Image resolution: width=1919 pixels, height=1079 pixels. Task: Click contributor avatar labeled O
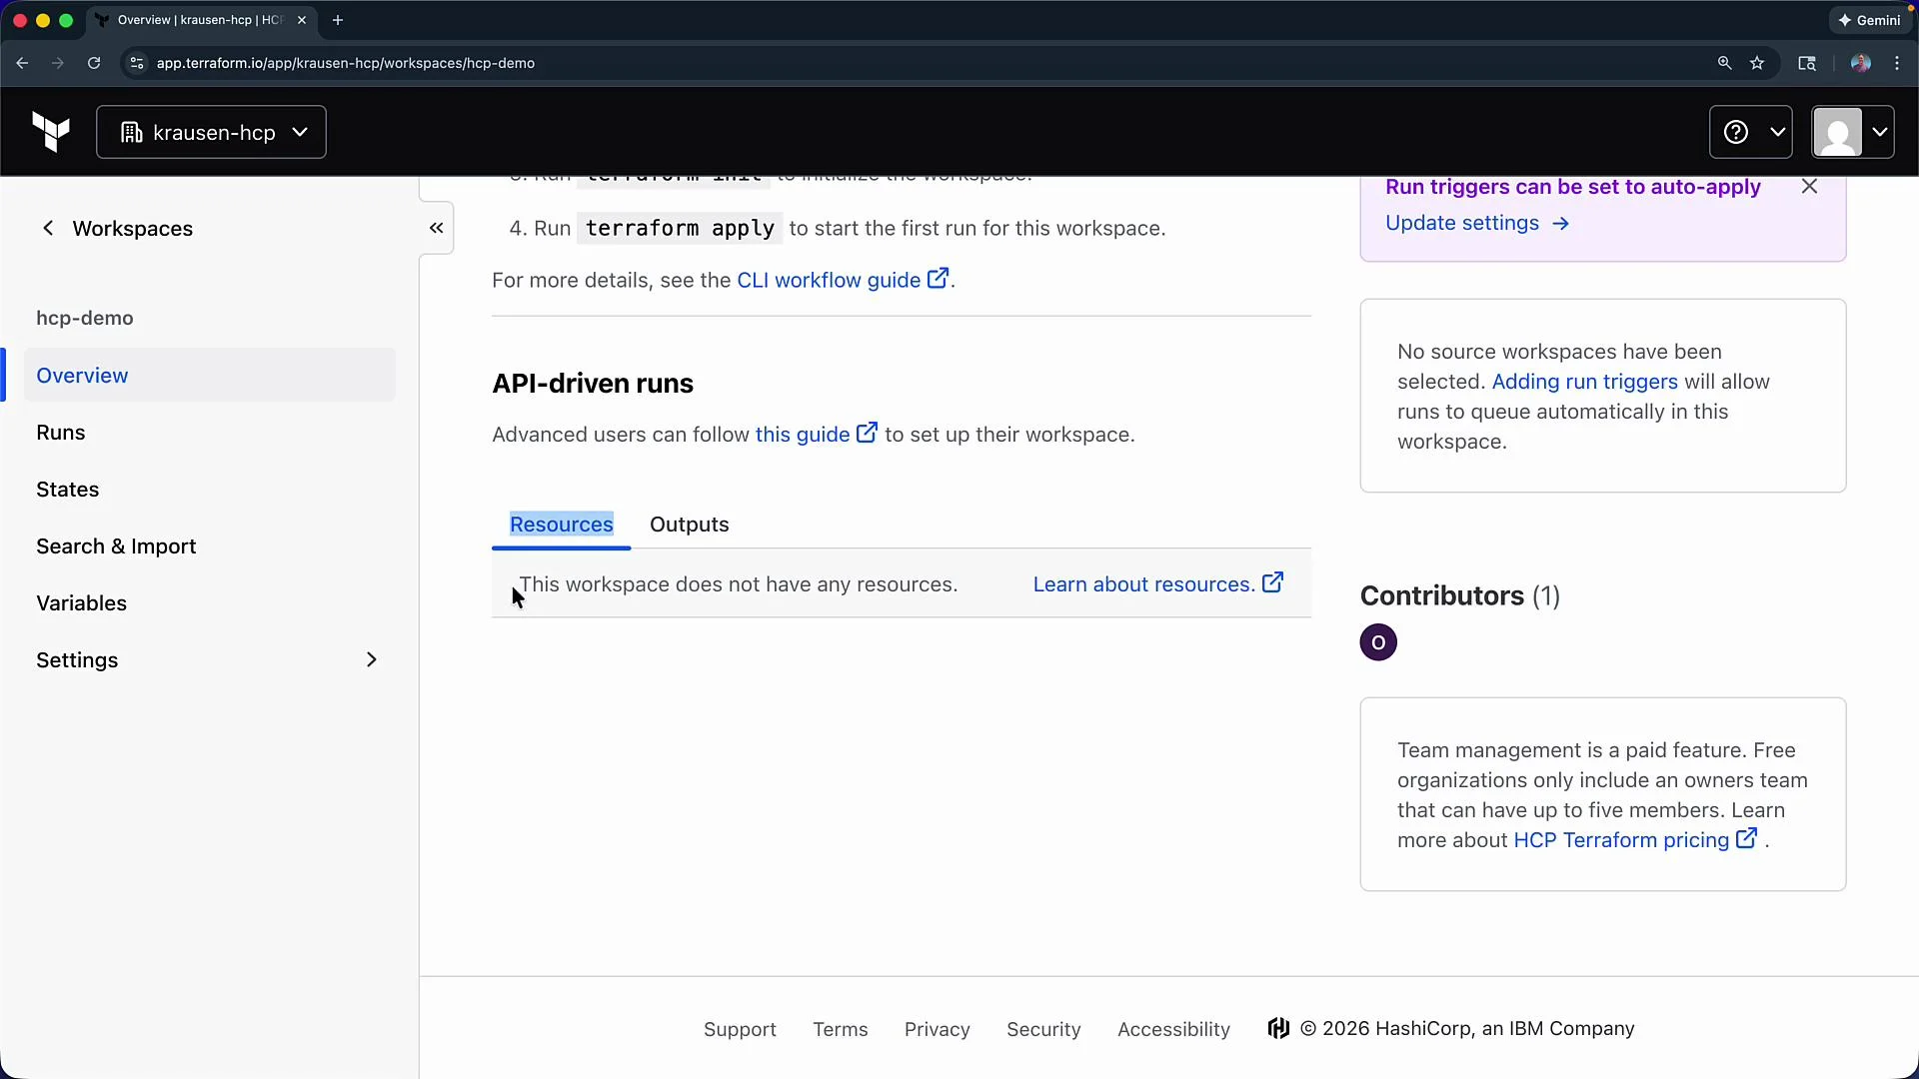coord(1378,642)
